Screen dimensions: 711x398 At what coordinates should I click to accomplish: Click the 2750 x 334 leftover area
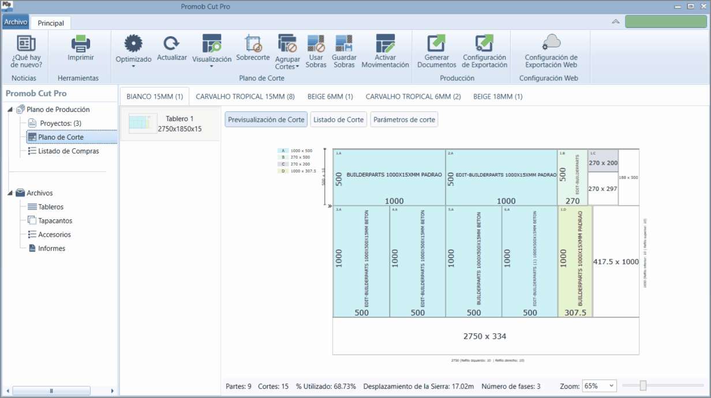pyautogui.click(x=485, y=336)
